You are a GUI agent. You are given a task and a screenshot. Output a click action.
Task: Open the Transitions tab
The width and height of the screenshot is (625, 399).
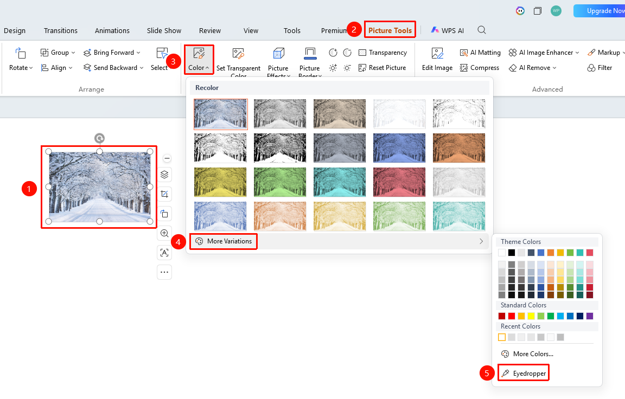tap(61, 31)
